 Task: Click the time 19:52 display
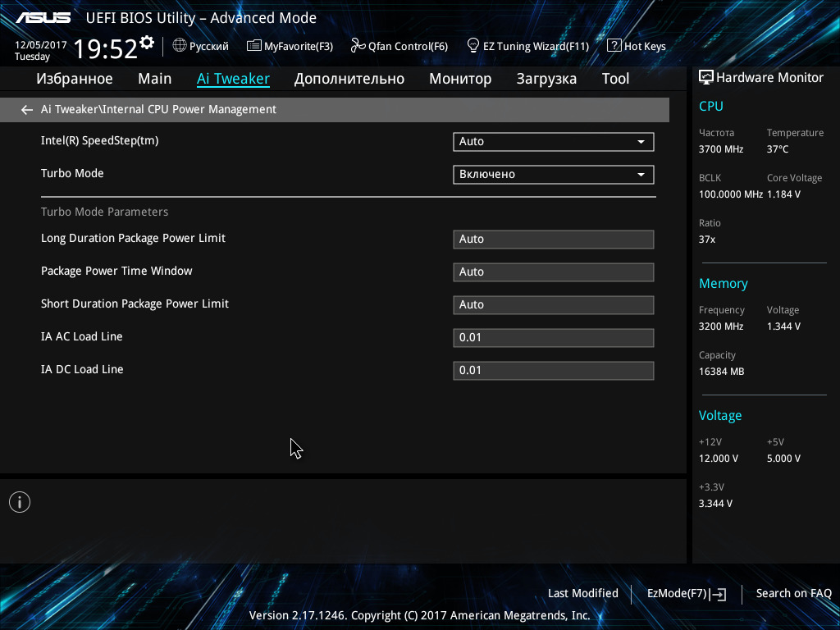106,48
